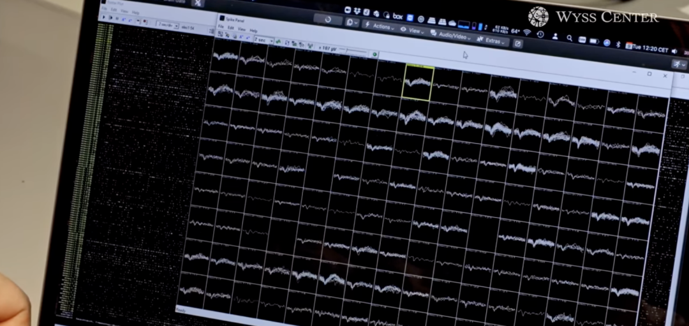The width and height of the screenshot is (689, 326).
Task: Adjust the ±107 µV amplitude slider
Action: coord(353,51)
